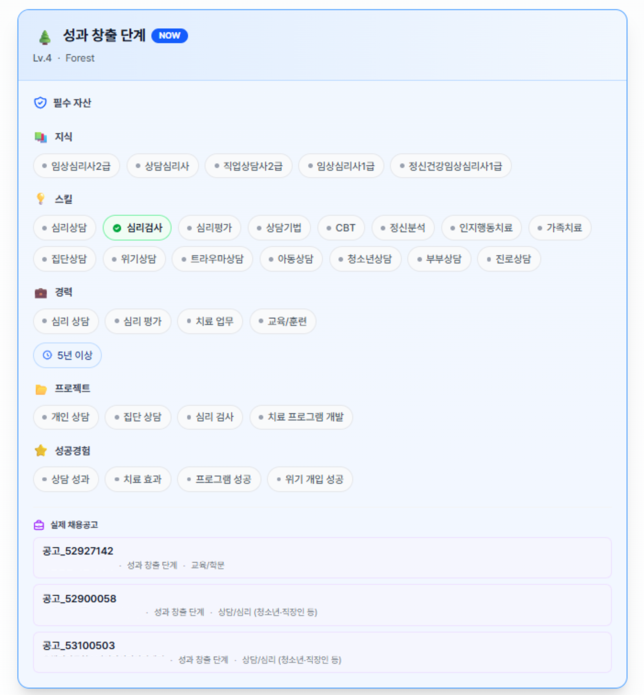Viewport: 644px width, 695px height.
Task: Select the 상담 성과 success experience chip
Action: (66, 479)
